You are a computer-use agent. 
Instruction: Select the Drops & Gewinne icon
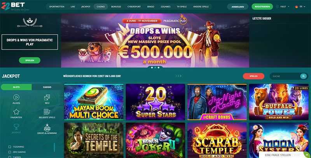tap(47, 127)
